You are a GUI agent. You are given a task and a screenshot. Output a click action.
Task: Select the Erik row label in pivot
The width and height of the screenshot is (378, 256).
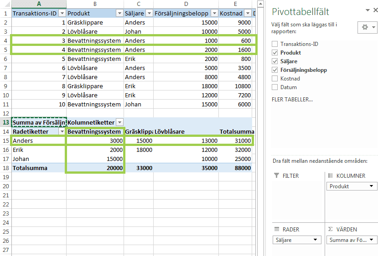pyautogui.click(x=39, y=150)
